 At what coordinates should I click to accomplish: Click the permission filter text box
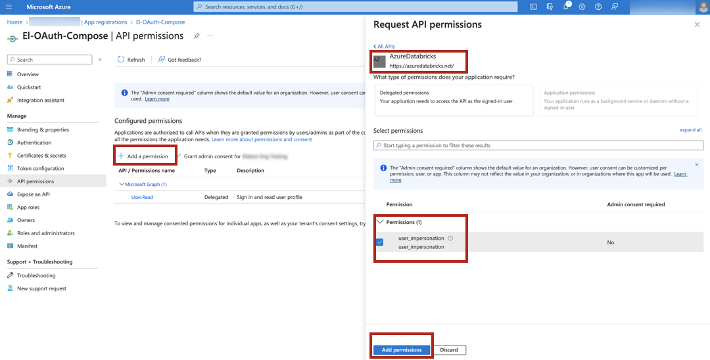click(x=538, y=145)
